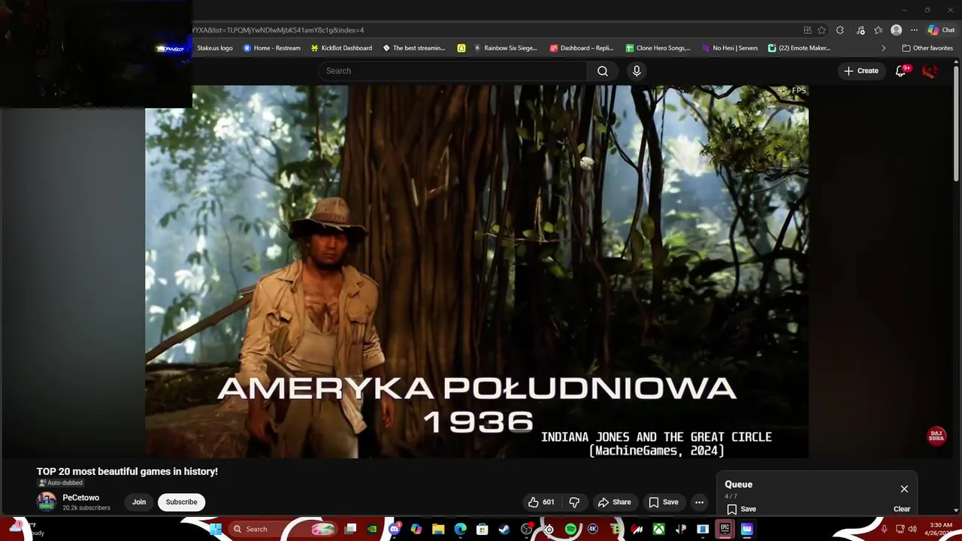
Task: Dislike the video with thumbs-down icon
Action: tap(574, 502)
